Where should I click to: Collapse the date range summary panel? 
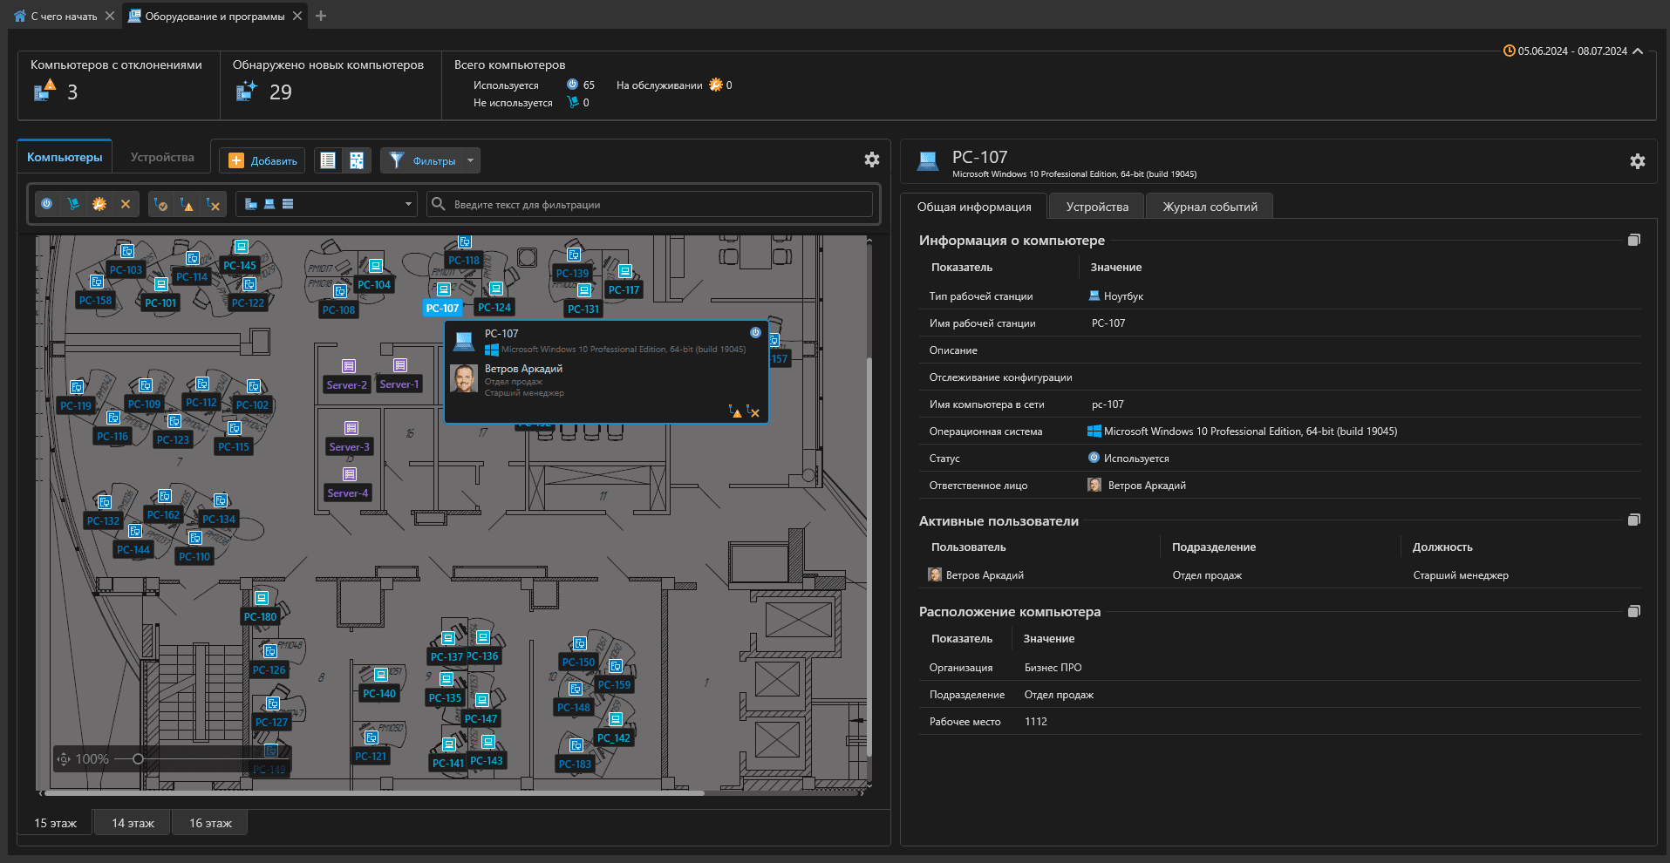click(1638, 51)
